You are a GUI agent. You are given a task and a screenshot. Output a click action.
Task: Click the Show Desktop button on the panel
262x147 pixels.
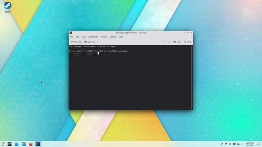(x=258, y=144)
